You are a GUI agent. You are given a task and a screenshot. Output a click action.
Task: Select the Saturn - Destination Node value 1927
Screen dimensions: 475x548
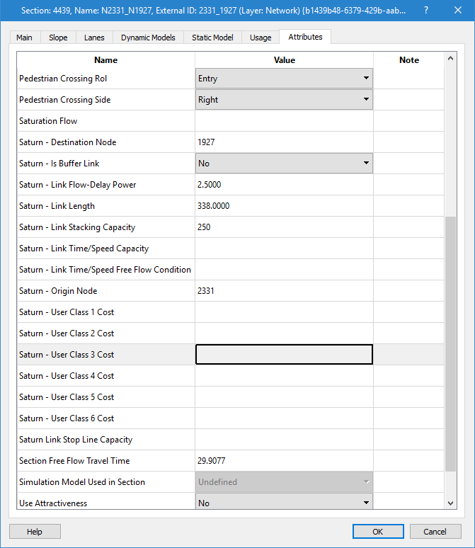coord(284,142)
